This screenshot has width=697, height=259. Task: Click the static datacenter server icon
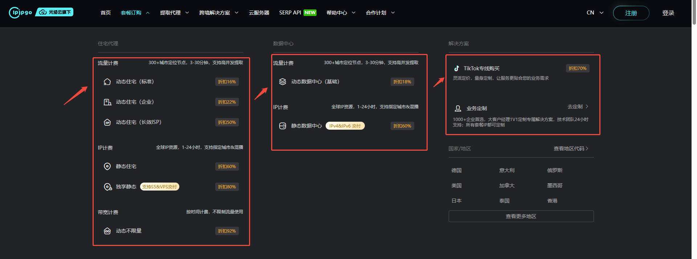pyautogui.click(x=282, y=126)
